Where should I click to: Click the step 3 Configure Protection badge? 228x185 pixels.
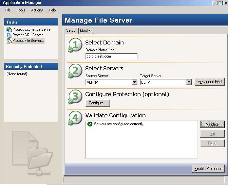tap(75, 97)
